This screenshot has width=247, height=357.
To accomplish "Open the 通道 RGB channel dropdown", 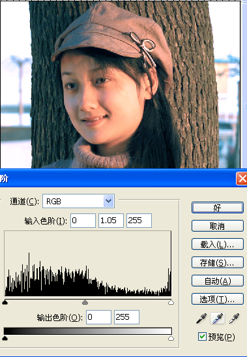I will [x=78, y=201].
